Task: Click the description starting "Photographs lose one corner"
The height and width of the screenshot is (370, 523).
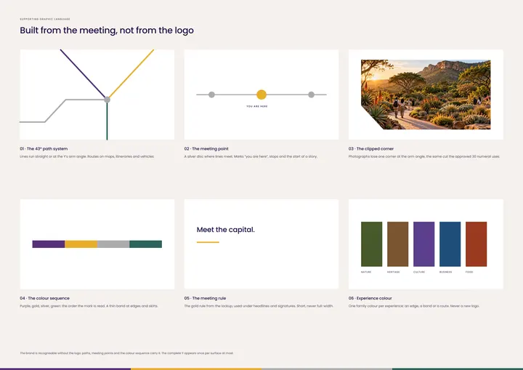Action: coord(424,156)
